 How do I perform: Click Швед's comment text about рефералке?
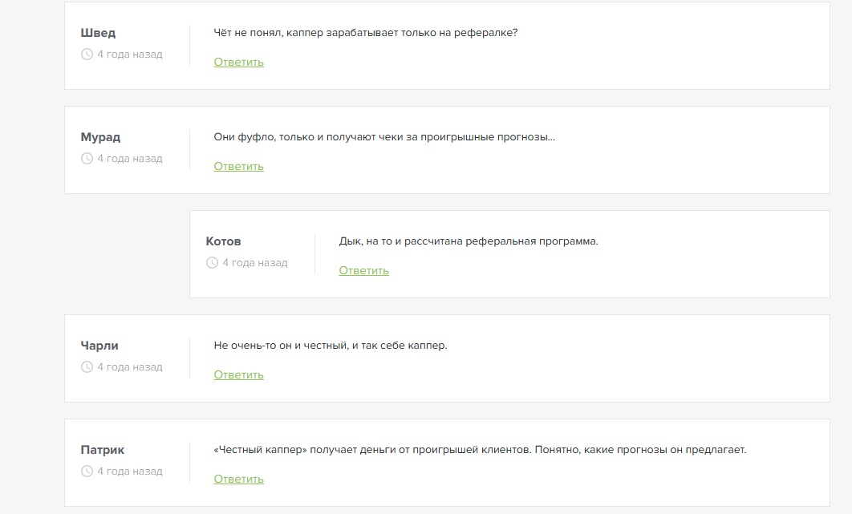366,33
